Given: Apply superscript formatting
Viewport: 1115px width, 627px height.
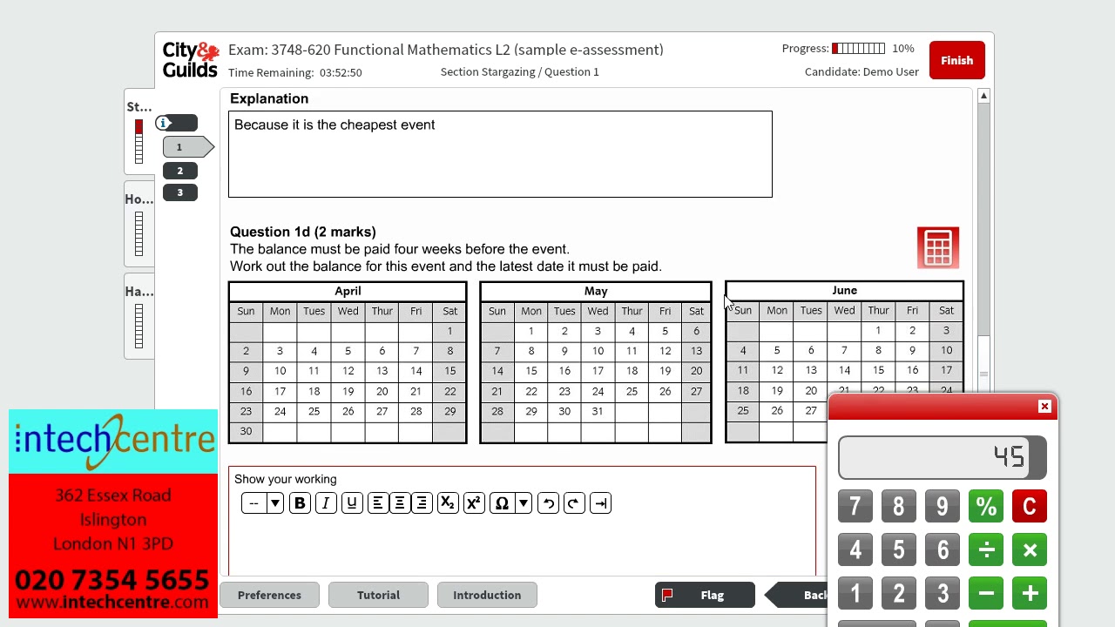Looking at the screenshot, I should coord(474,503).
